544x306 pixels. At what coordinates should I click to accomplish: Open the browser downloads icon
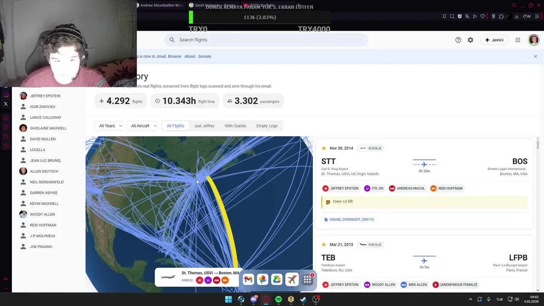tap(516, 17)
